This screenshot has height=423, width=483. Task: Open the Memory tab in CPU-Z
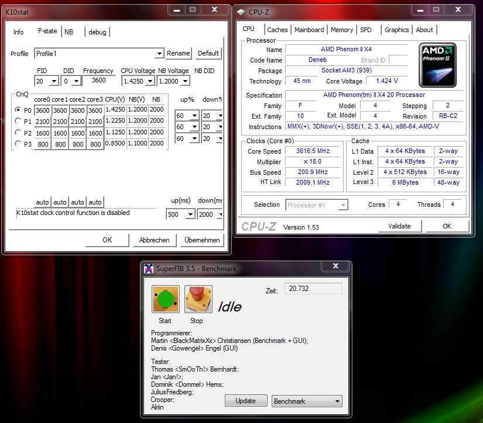pos(342,30)
